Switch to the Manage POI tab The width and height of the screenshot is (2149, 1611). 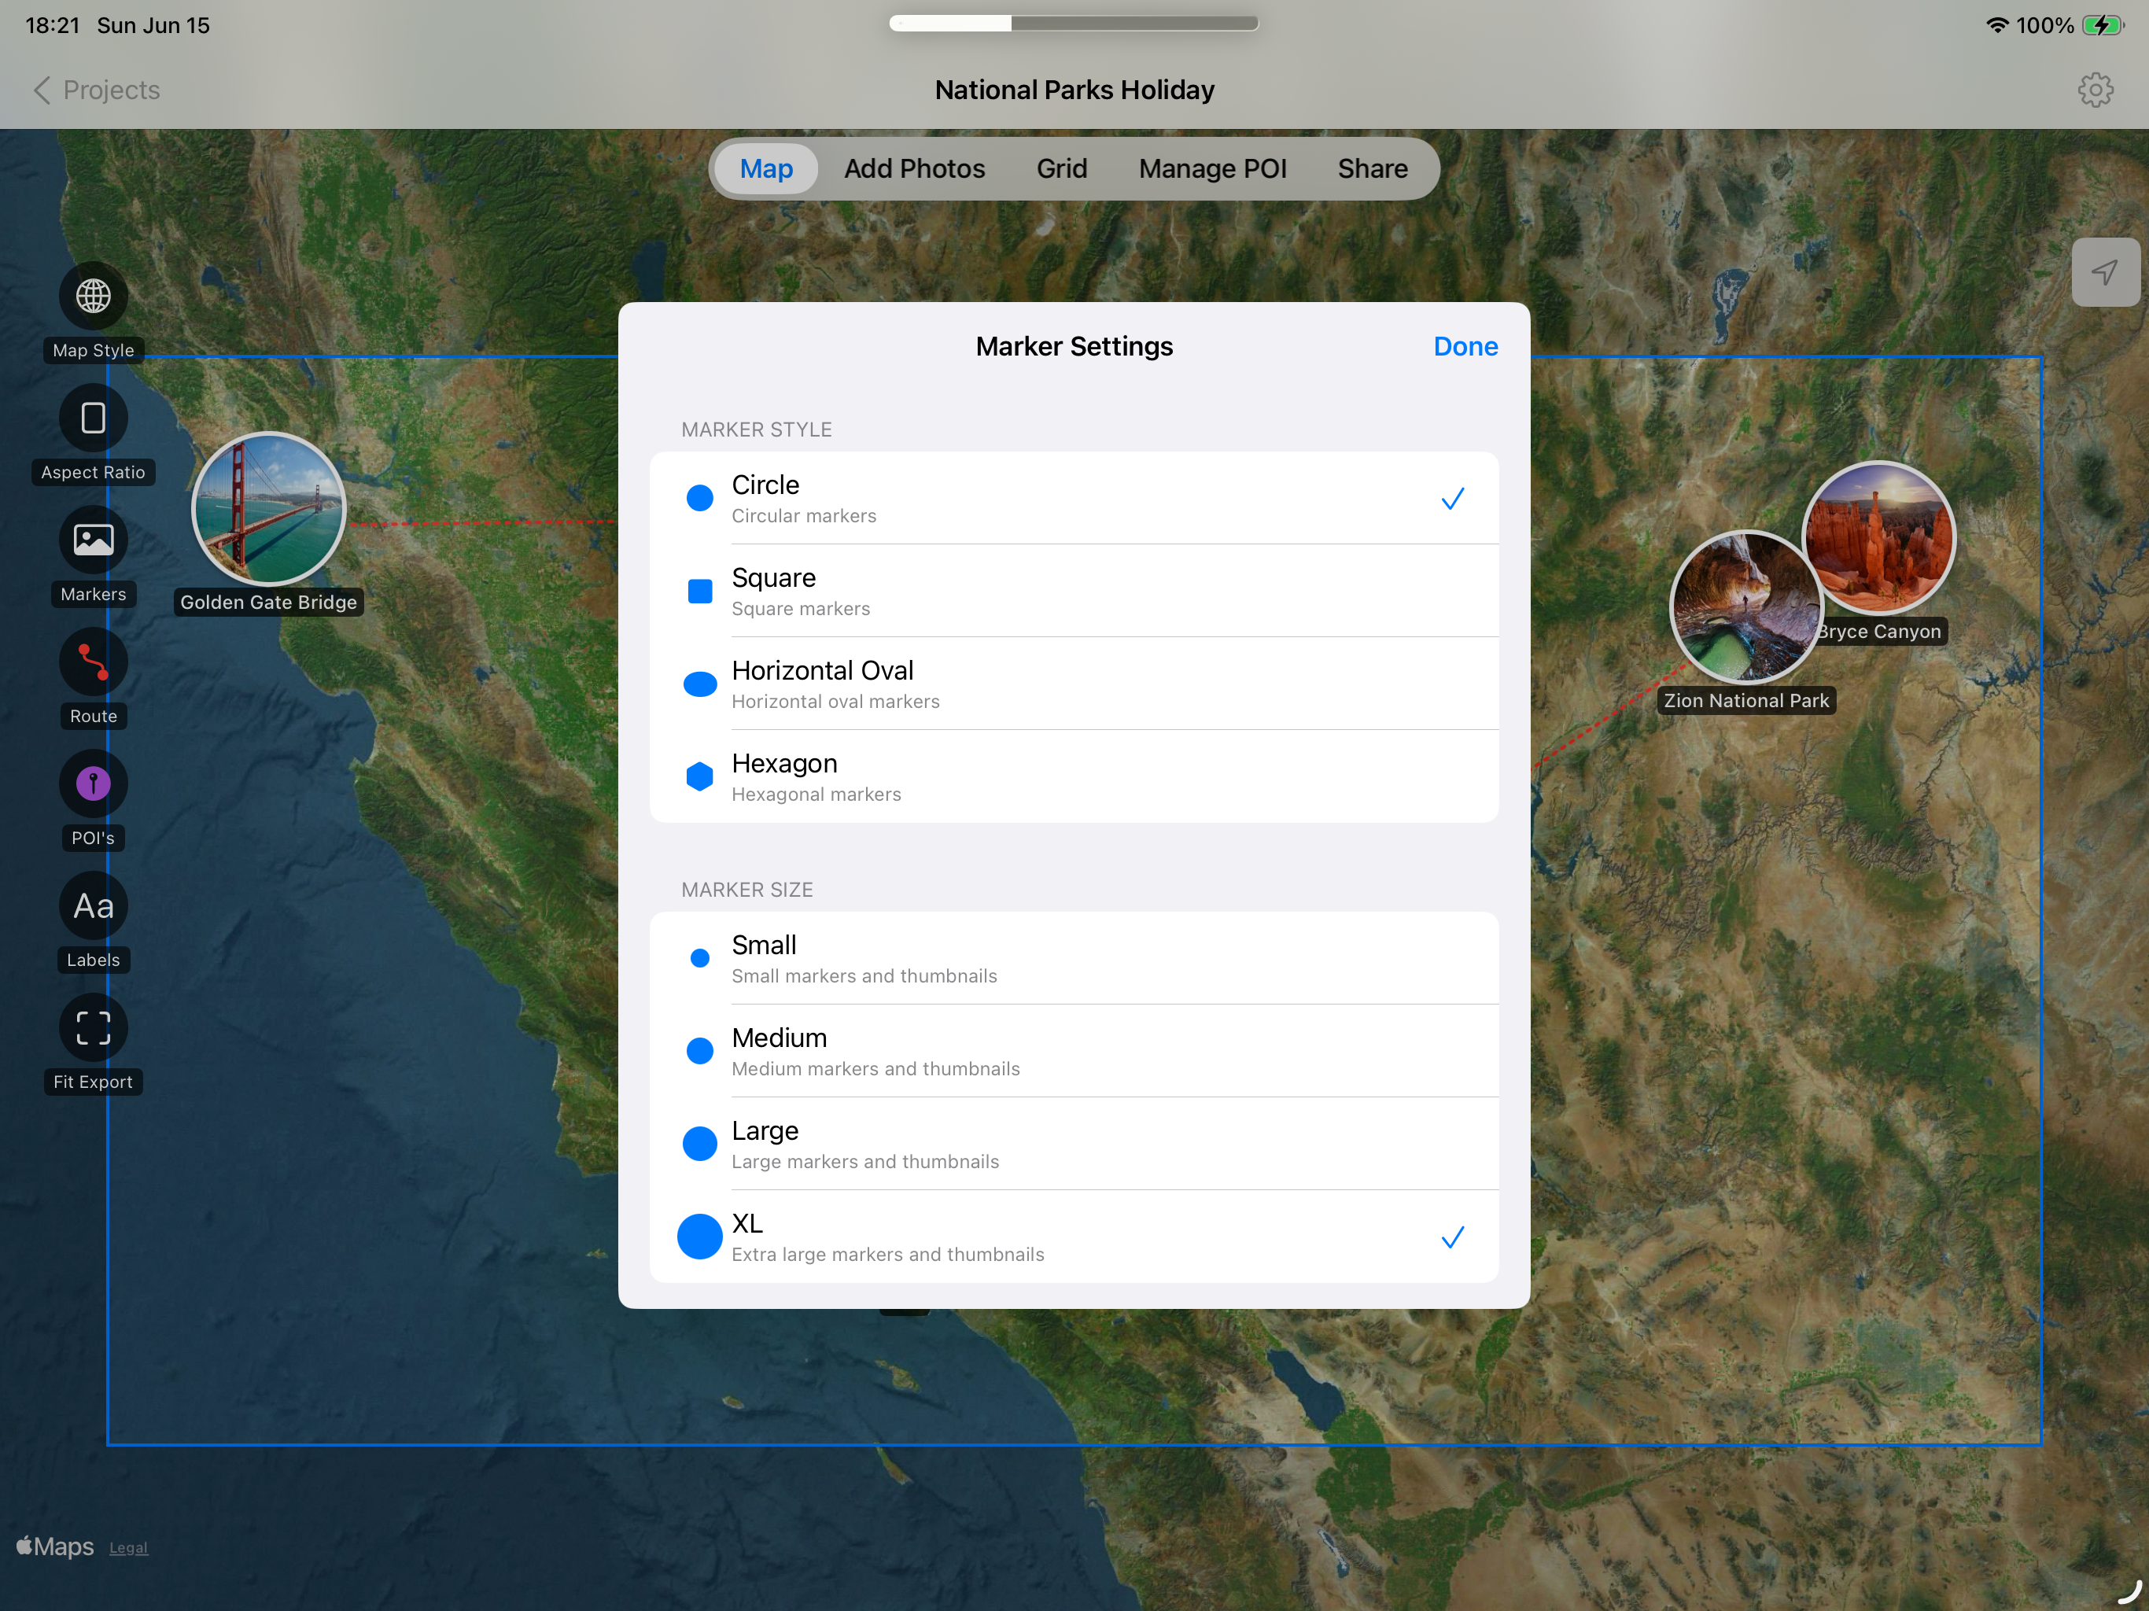[x=1211, y=169]
